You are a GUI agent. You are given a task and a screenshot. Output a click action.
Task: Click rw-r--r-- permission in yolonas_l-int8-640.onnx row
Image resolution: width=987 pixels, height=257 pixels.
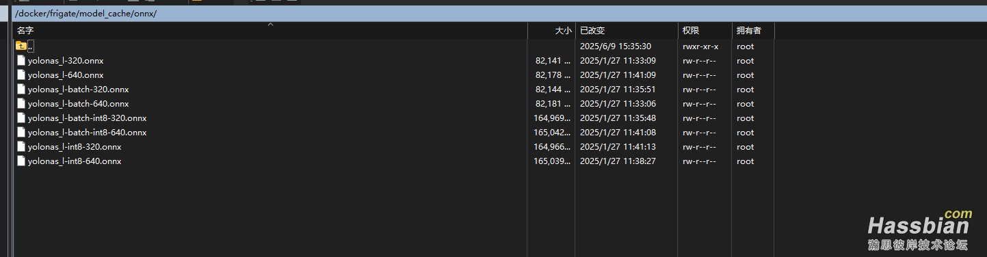(x=699, y=161)
